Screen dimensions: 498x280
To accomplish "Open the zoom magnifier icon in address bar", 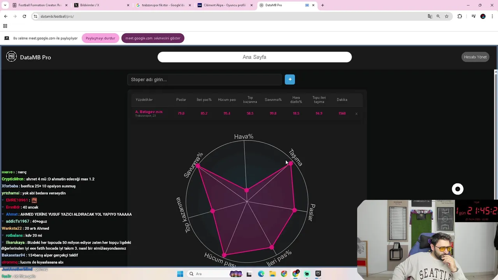I will point(438,16).
